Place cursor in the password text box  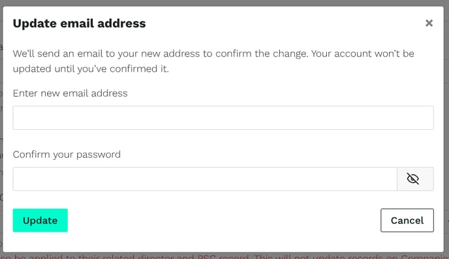pos(205,179)
